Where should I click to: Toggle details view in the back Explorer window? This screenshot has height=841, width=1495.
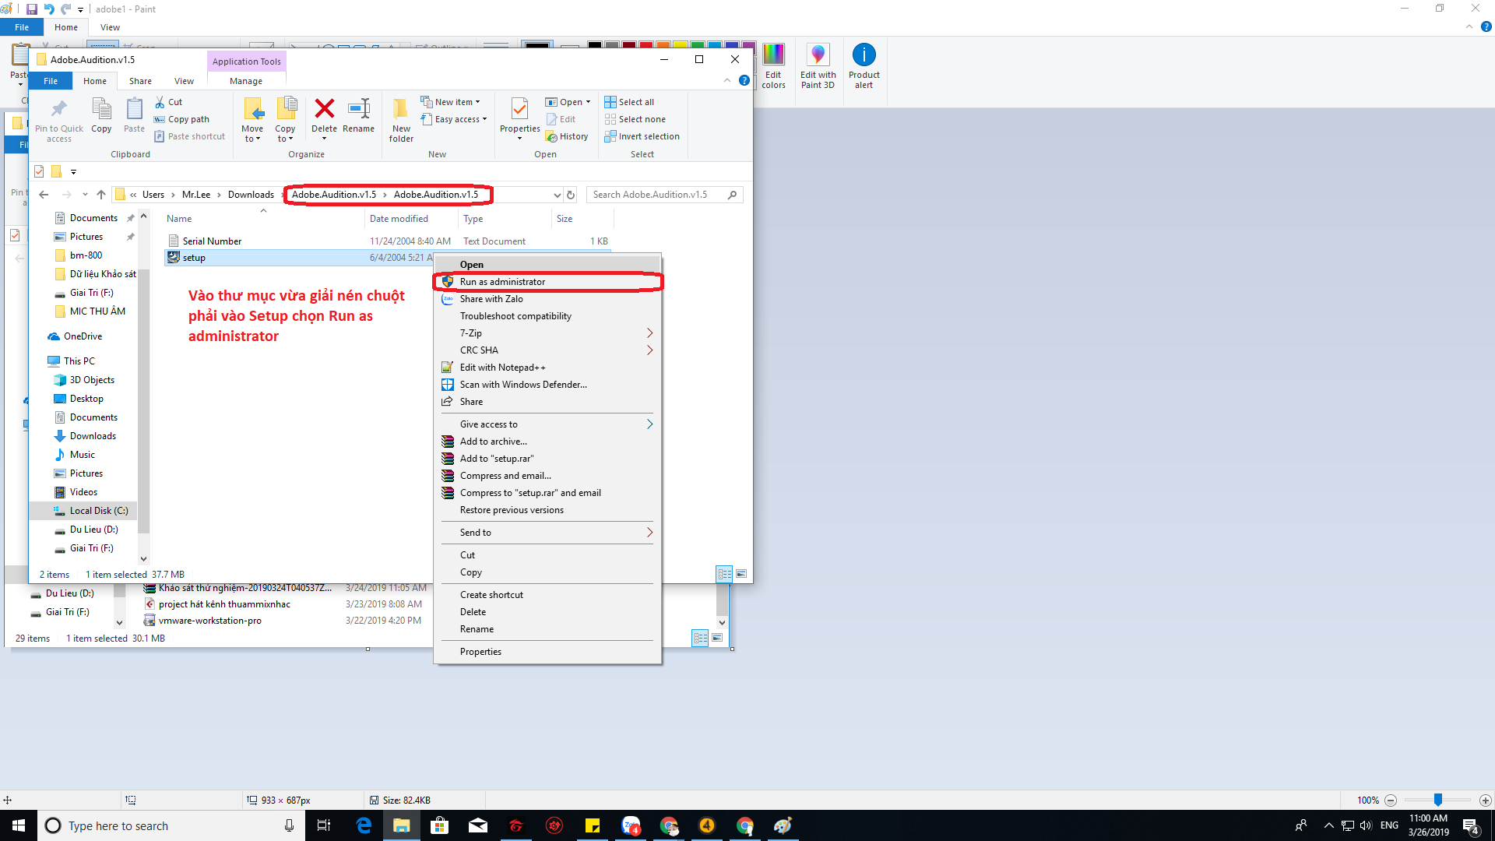click(x=700, y=638)
